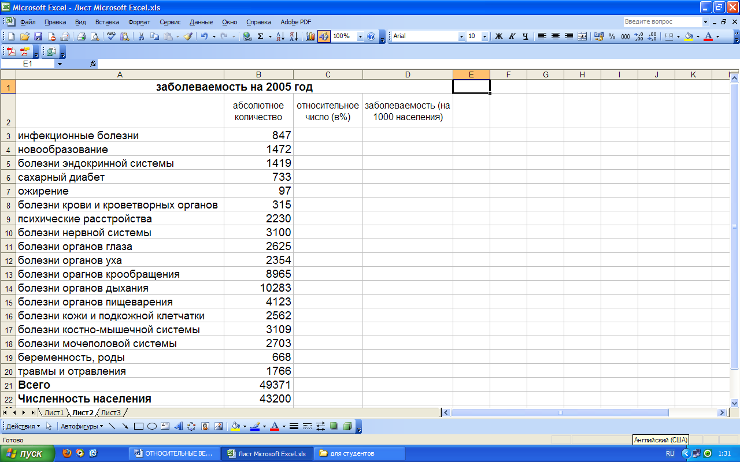Increase decimal places

pos(639,36)
